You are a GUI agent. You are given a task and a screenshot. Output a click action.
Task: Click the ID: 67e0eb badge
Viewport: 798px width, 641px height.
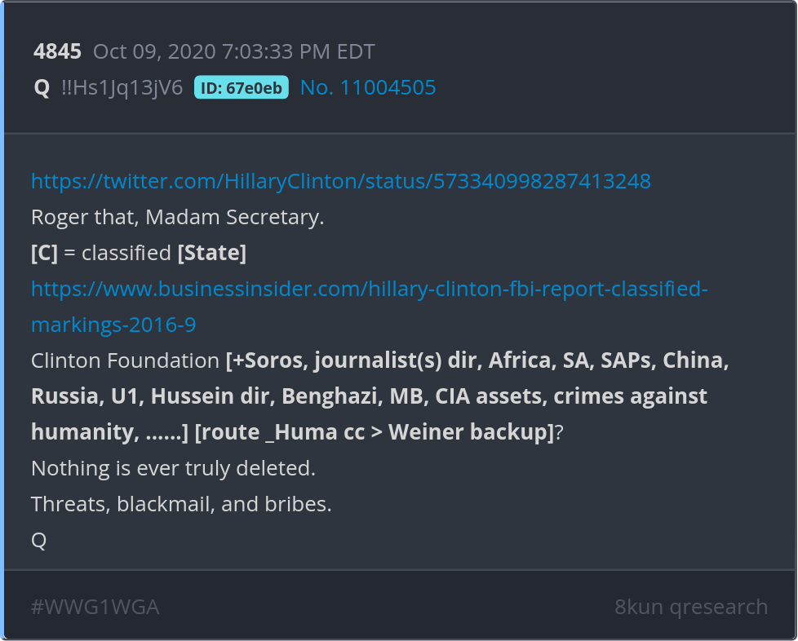[x=241, y=87]
